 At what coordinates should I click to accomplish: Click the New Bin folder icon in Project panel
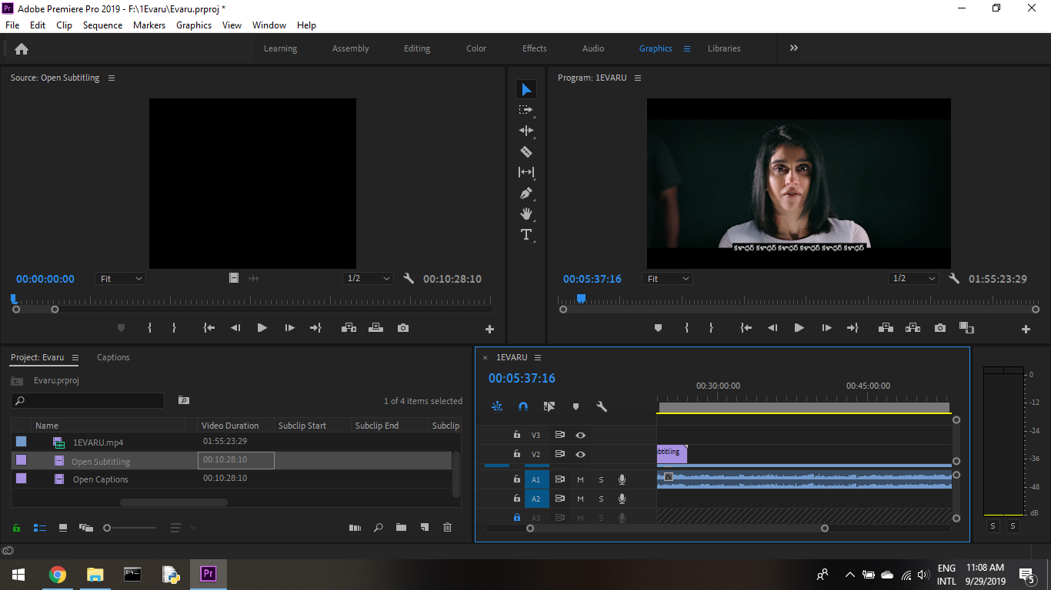point(401,528)
